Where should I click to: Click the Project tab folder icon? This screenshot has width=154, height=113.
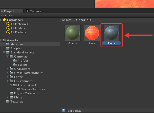point(2,11)
